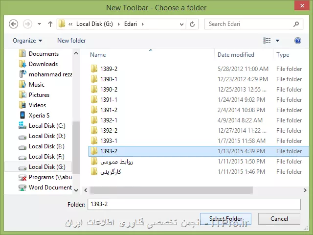Image resolution: width=313 pixels, height=235 pixels.
Task: Sort by Type column header
Action: [283, 55]
